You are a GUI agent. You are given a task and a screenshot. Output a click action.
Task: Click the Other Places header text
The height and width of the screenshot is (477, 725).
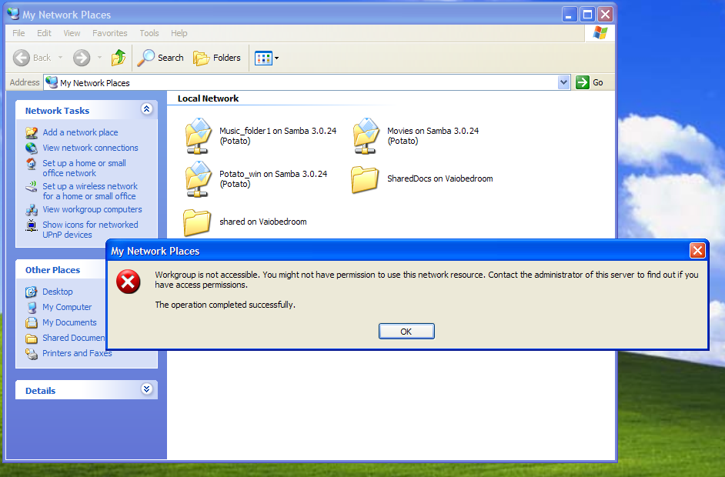pyautogui.click(x=52, y=270)
